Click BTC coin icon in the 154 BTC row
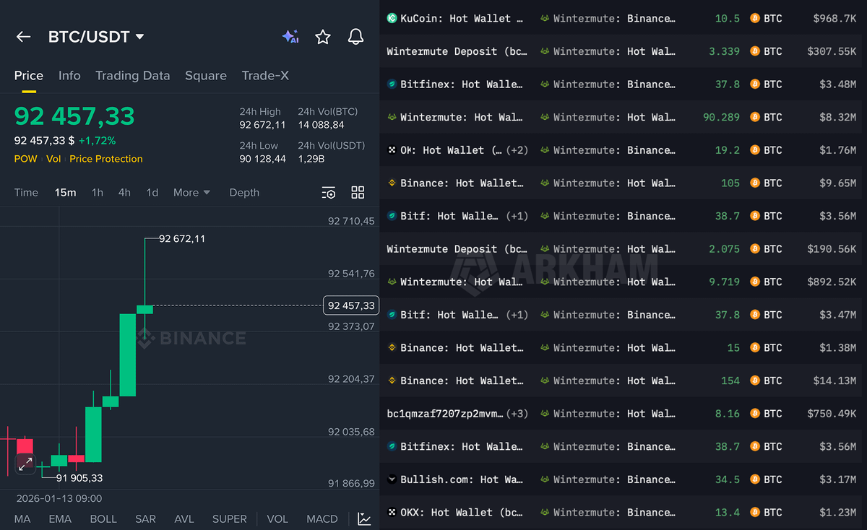This screenshot has width=867, height=530. click(755, 381)
